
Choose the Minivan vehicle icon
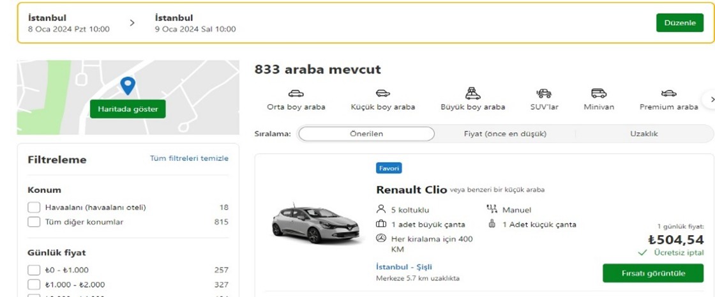pos(599,93)
